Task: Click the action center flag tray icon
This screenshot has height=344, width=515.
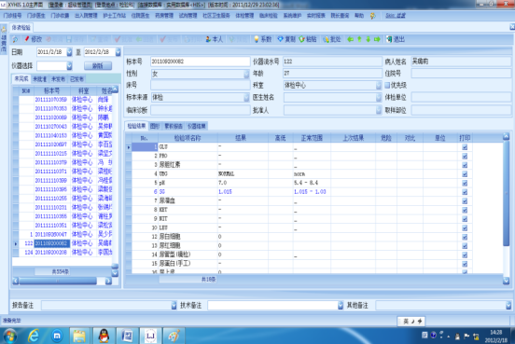Action: [466, 336]
